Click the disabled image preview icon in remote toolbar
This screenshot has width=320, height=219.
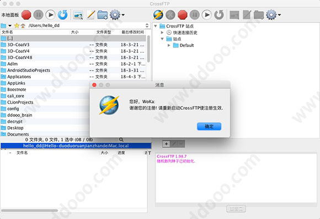coord(234,15)
